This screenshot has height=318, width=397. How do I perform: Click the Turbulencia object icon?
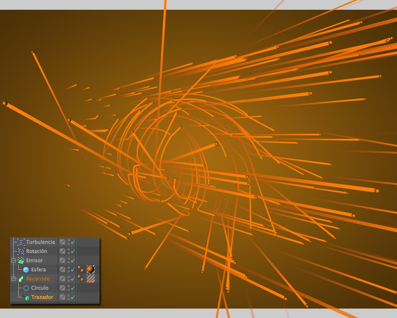(21, 242)
